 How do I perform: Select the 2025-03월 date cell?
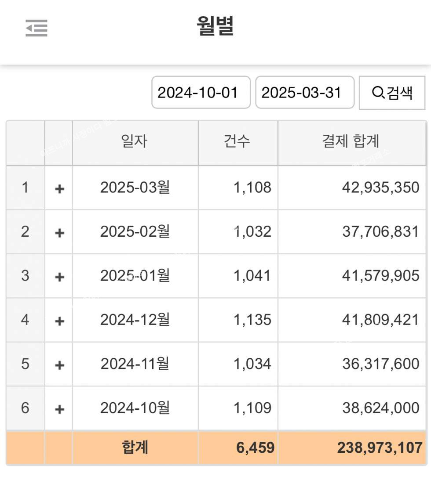coord(135,188)
